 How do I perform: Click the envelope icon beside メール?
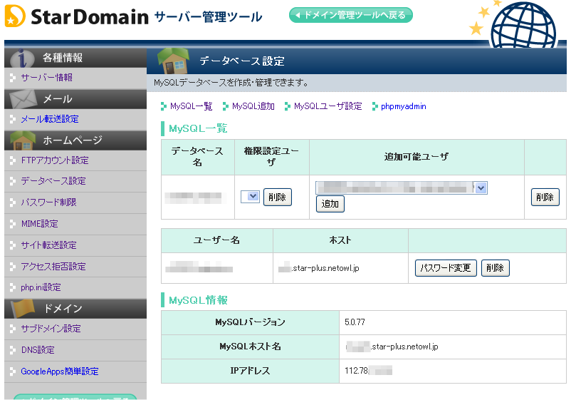[23, 98]
